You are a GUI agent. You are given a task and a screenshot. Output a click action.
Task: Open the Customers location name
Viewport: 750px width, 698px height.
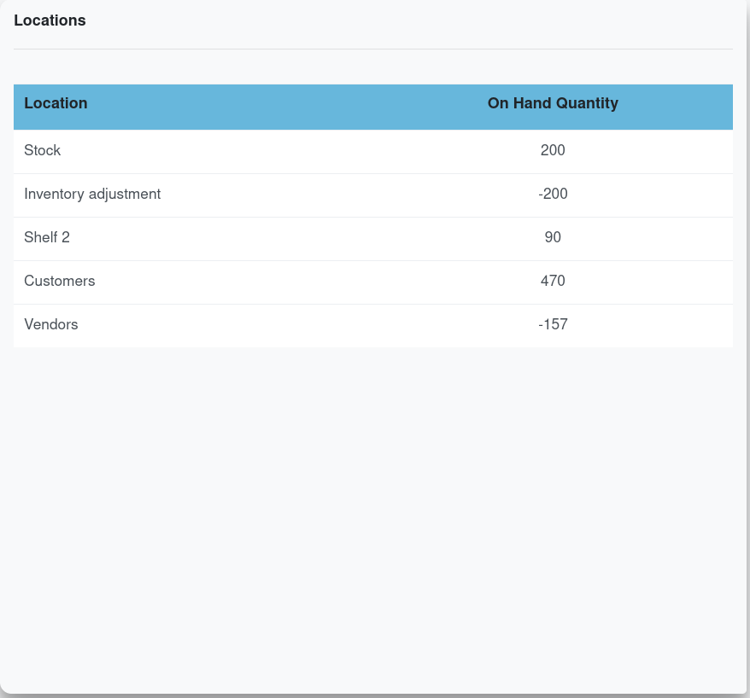pyautogui.click(x=60, y=281)
